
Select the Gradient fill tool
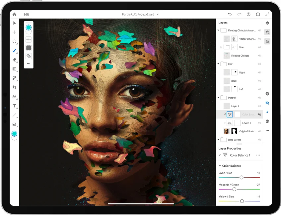pyautogui.click(x=14, y=69)
